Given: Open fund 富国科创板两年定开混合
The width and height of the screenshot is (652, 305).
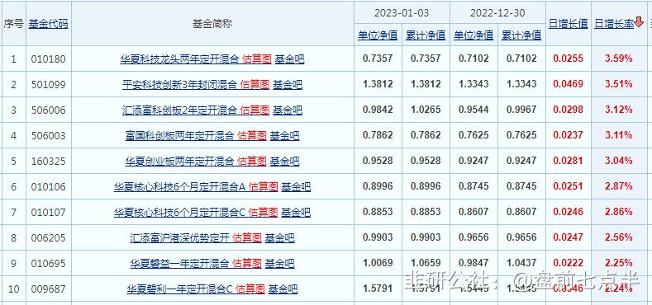Looking at the screenshot, I should pos(179,136).
